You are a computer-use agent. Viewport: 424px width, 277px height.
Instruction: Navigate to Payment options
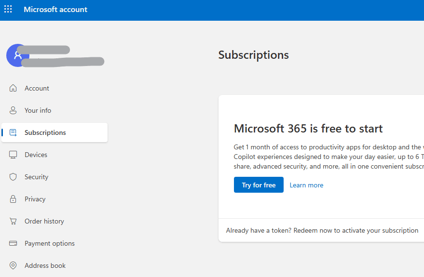(x=49, y=243)
